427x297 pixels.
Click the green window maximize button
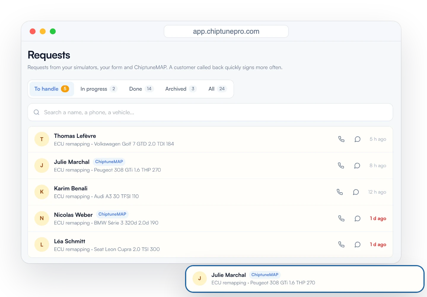pyautogui.click(x=53, y=31)
